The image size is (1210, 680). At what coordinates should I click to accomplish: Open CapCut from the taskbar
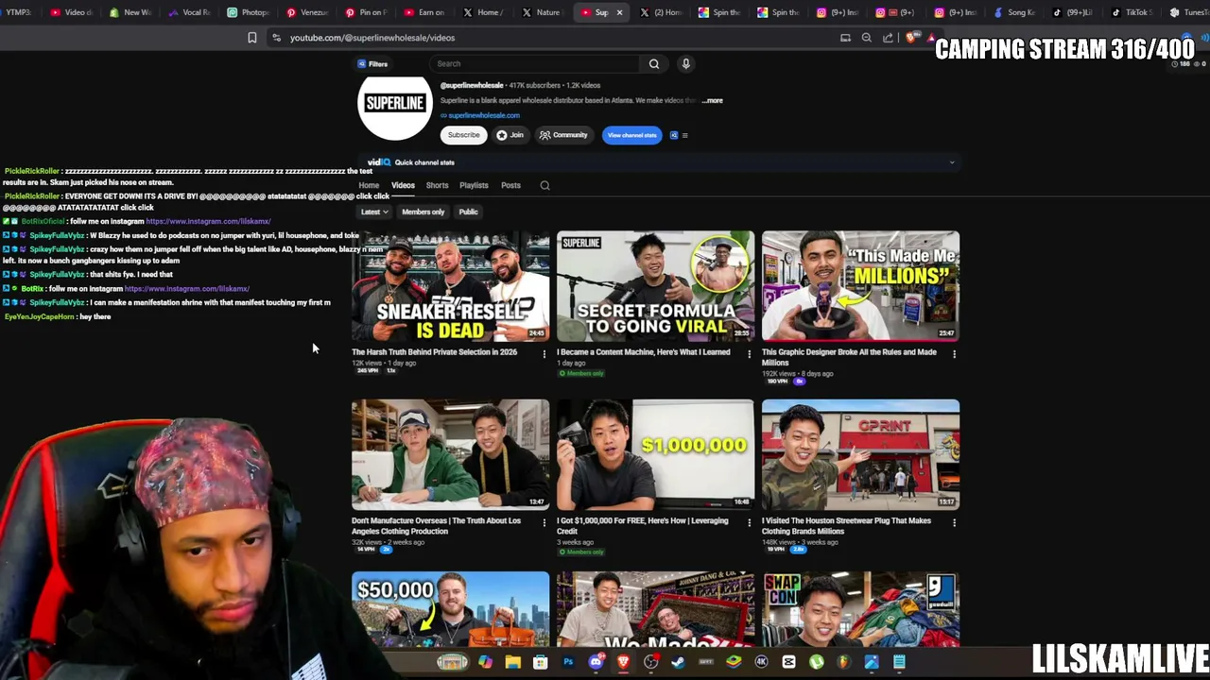[789, 662]
